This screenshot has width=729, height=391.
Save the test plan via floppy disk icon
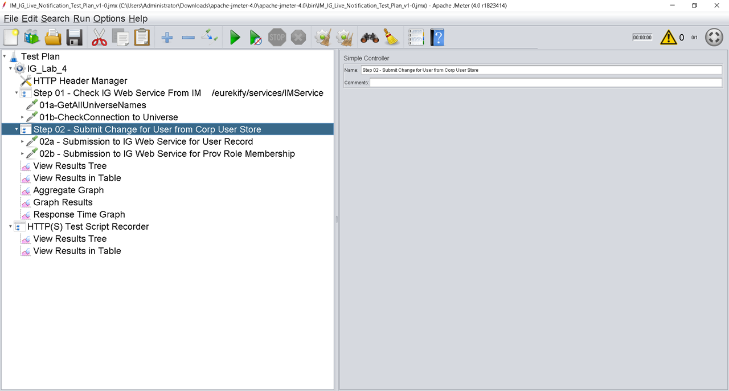75,37
